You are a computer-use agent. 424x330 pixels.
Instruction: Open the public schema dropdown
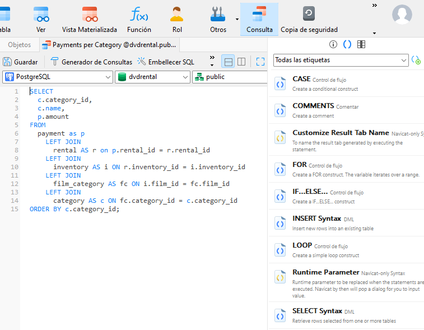click(230, 77)
